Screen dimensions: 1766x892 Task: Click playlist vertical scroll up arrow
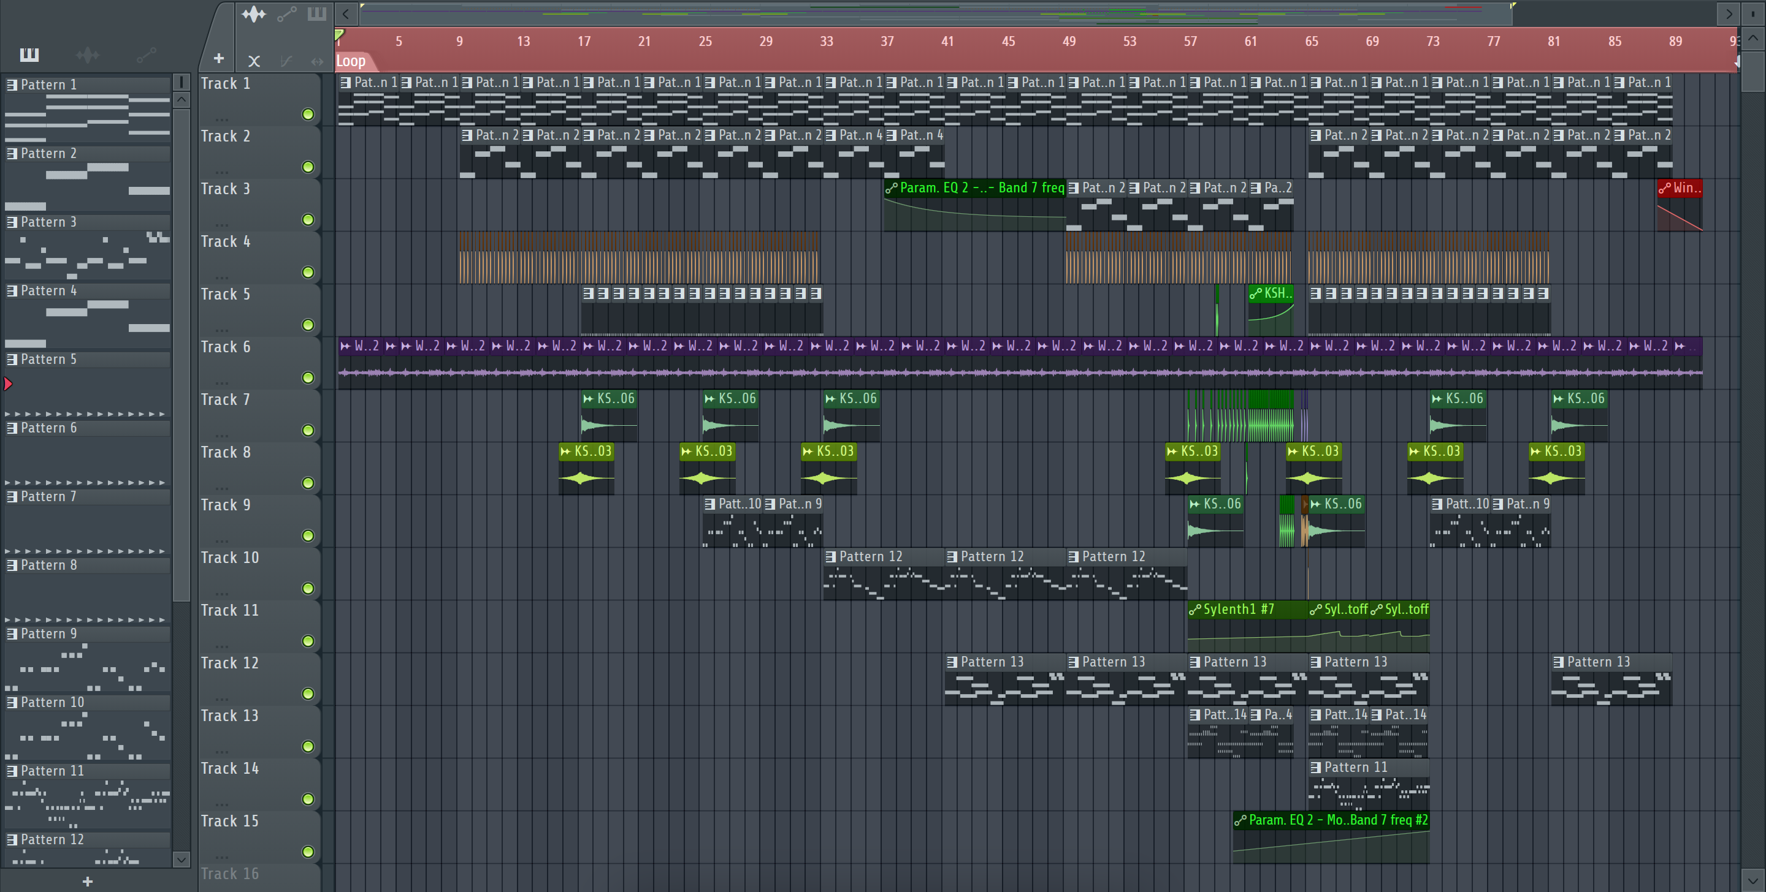click(1753, 38)
